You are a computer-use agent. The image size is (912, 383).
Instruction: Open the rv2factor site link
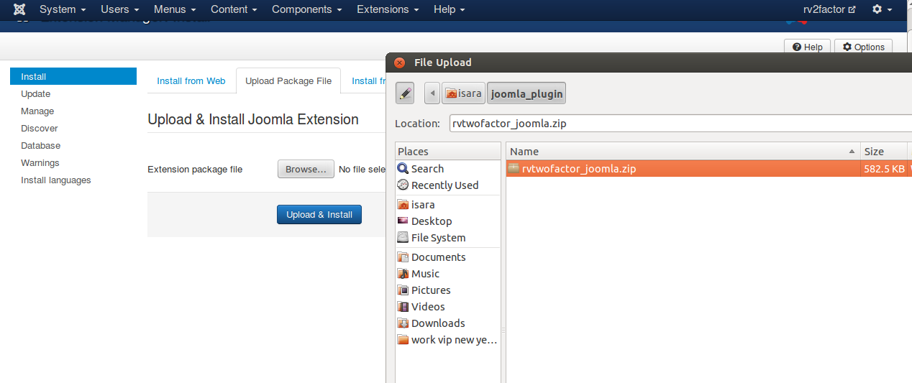pyautogui.click(x=829, y=9)
